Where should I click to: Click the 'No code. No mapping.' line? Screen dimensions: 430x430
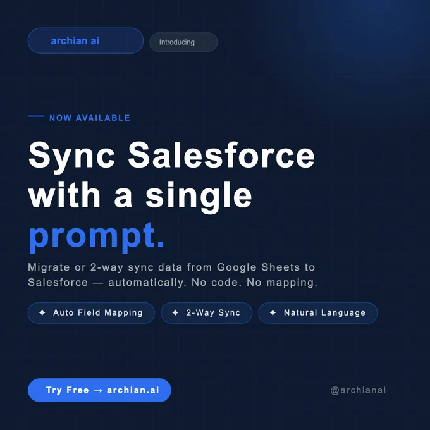[172, 283]
